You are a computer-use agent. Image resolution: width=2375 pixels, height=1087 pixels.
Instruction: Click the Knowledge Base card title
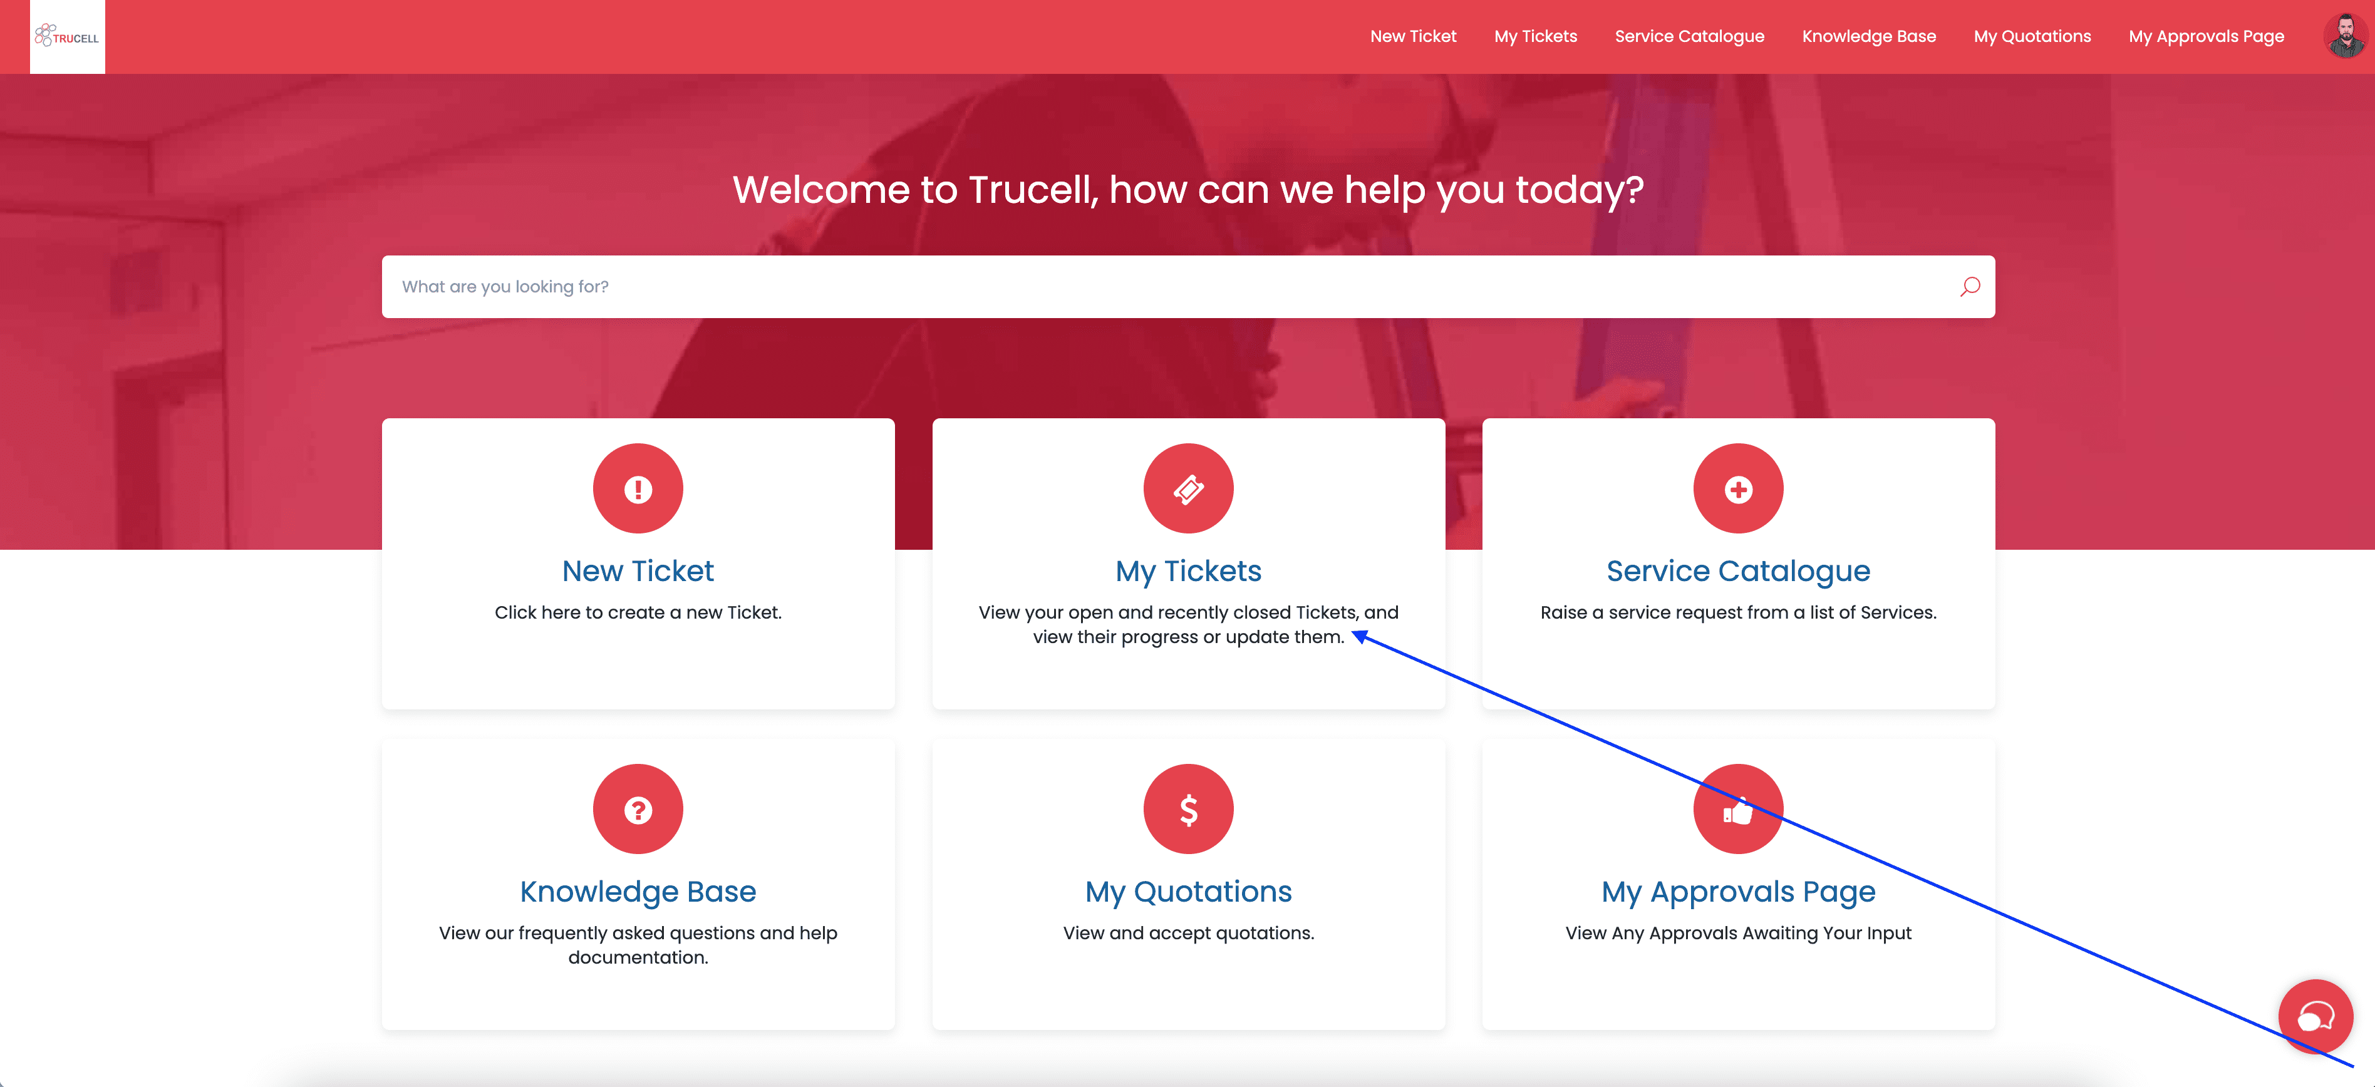pyautogui.click(x=638, y=892)
